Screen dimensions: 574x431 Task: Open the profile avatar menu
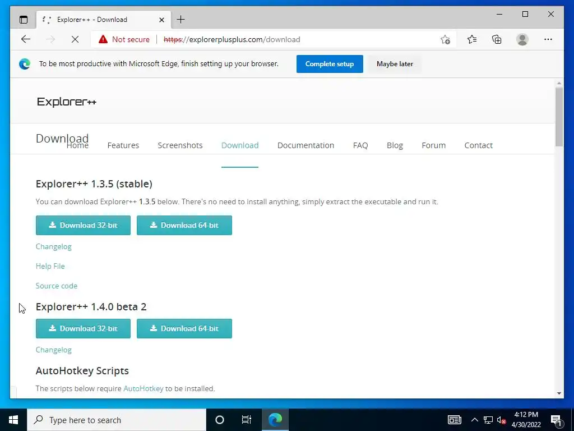522,39
